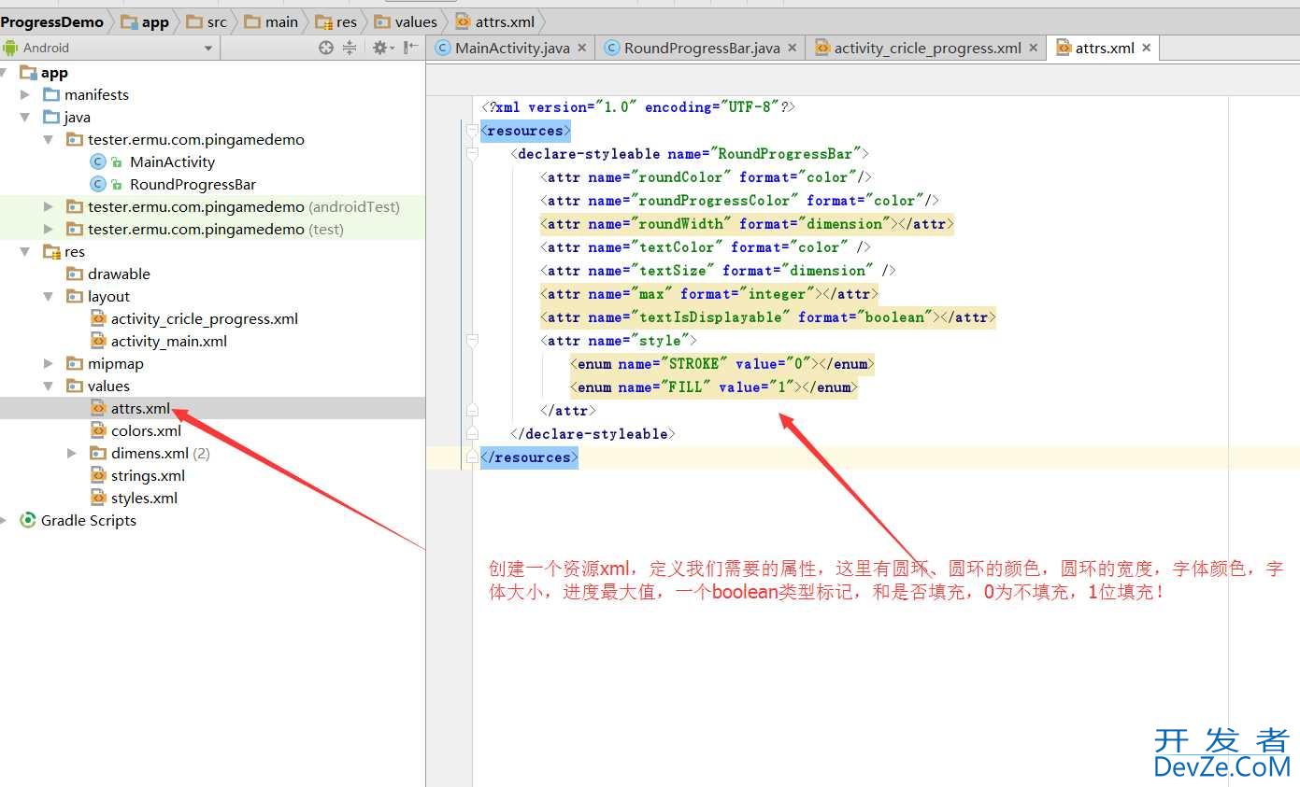Viewport: 1300px width, 787px height.
Task: Expand the Gradle Scripts node
Action: tap(4, 521)
